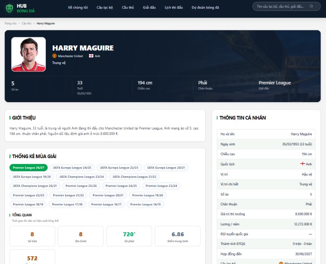Select UEFA Europa League 20/21 season
This screenshot has height=264, width=326.
click(x=166, y=168)
